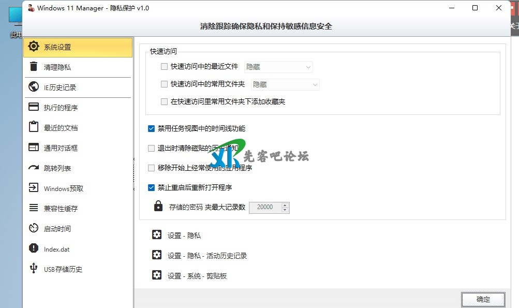
Task: Click the 启动时间 clock icon
Action: click(34, 228)
